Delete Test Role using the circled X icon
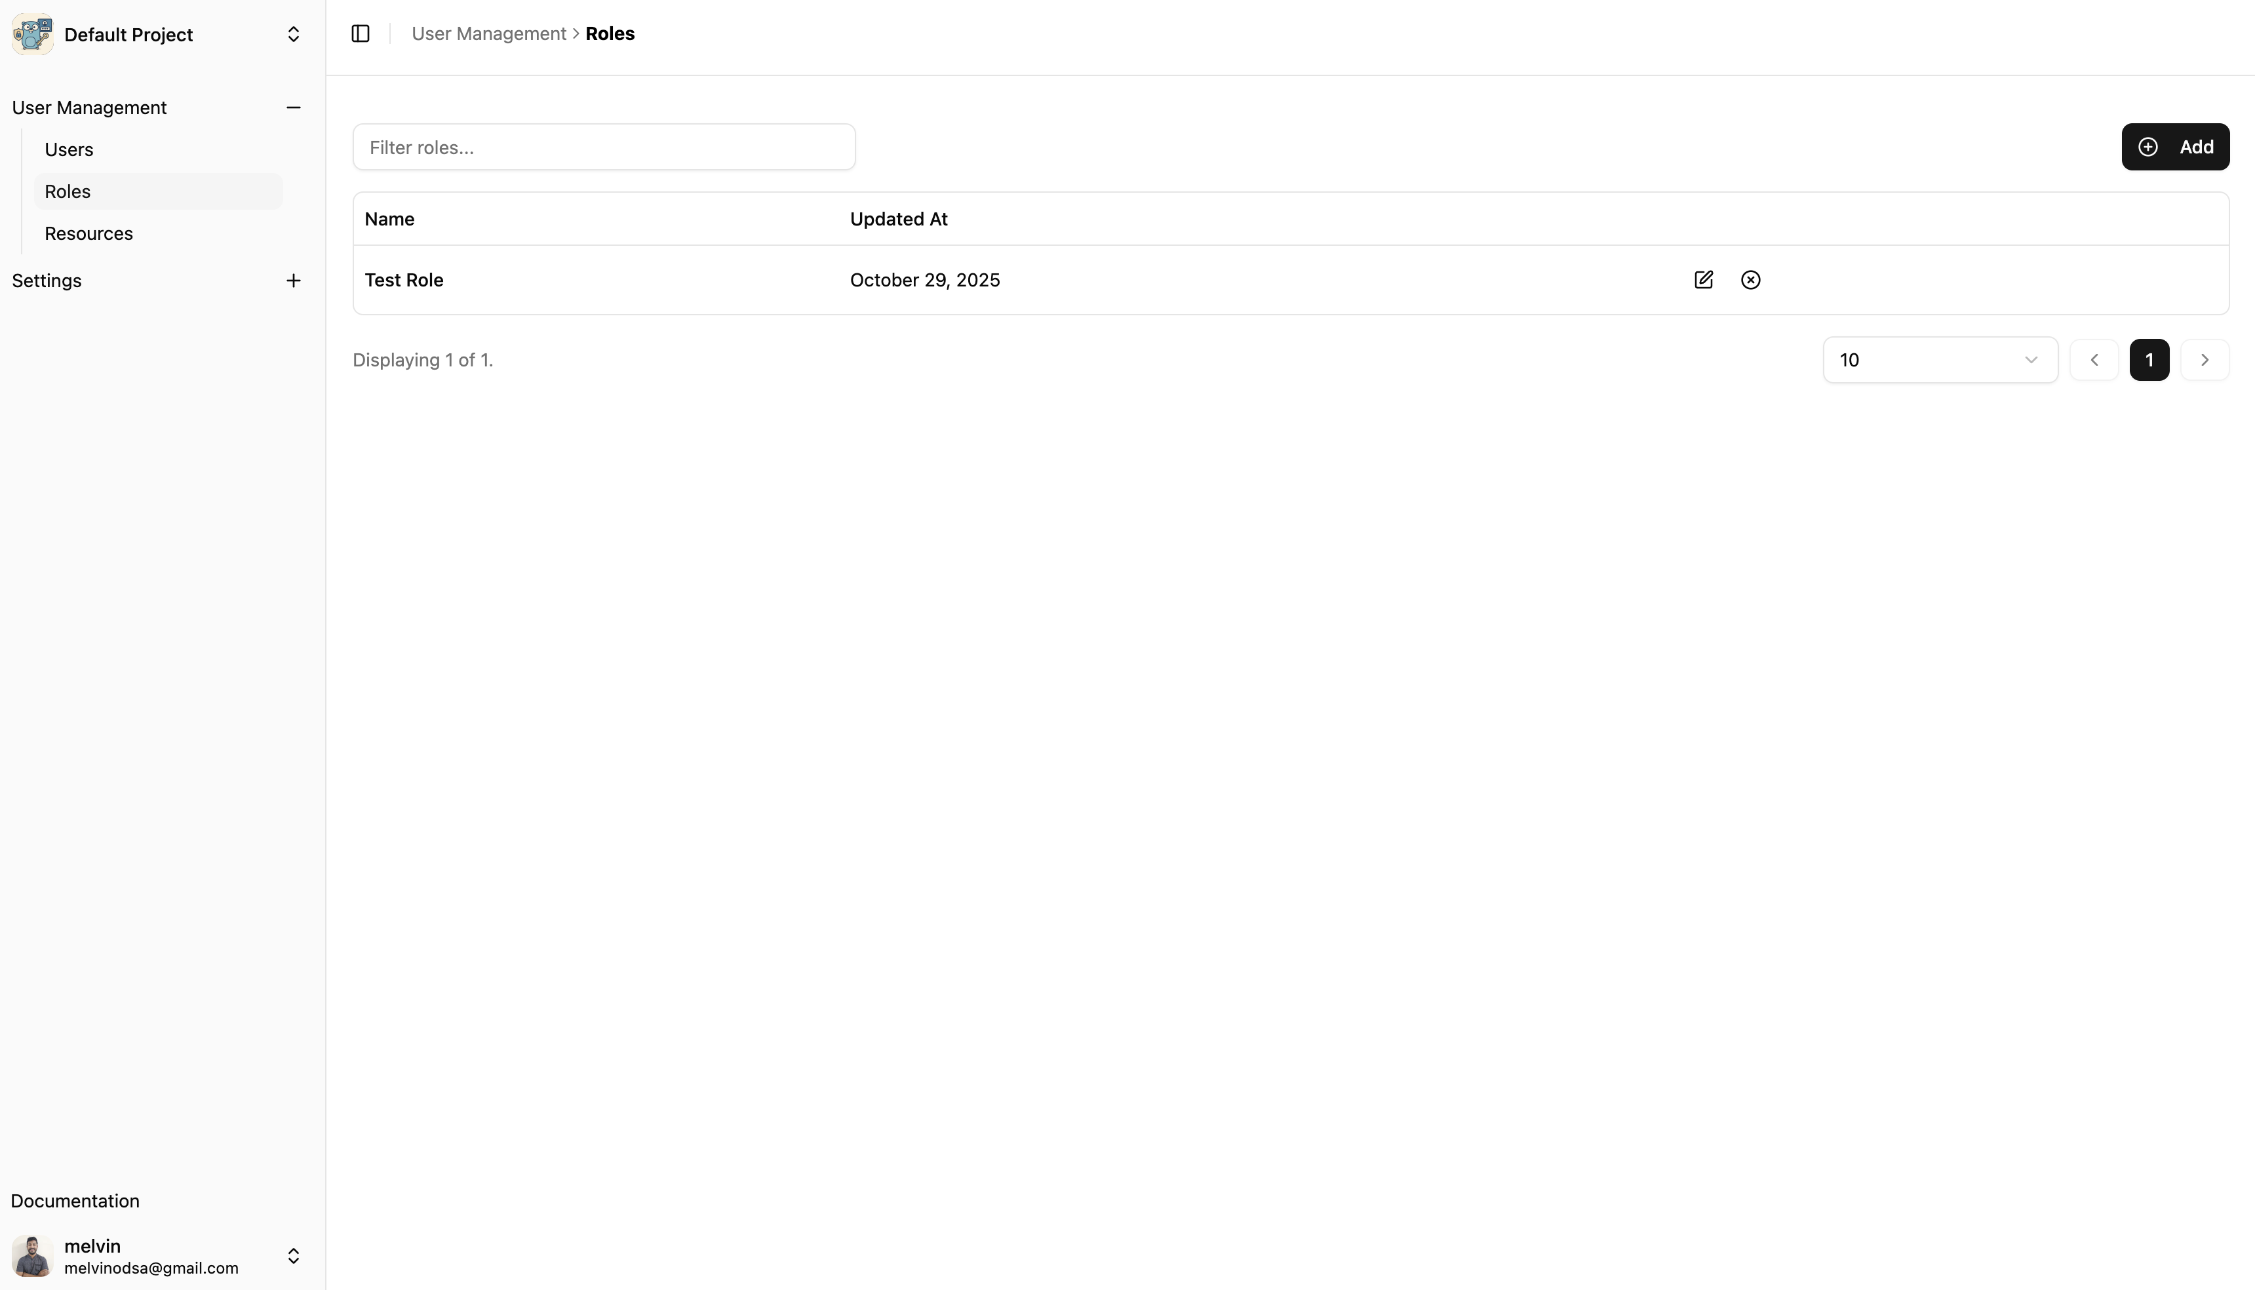Image resolution: width=2255 pixels, height=1290 pixels. [1751, 279]
